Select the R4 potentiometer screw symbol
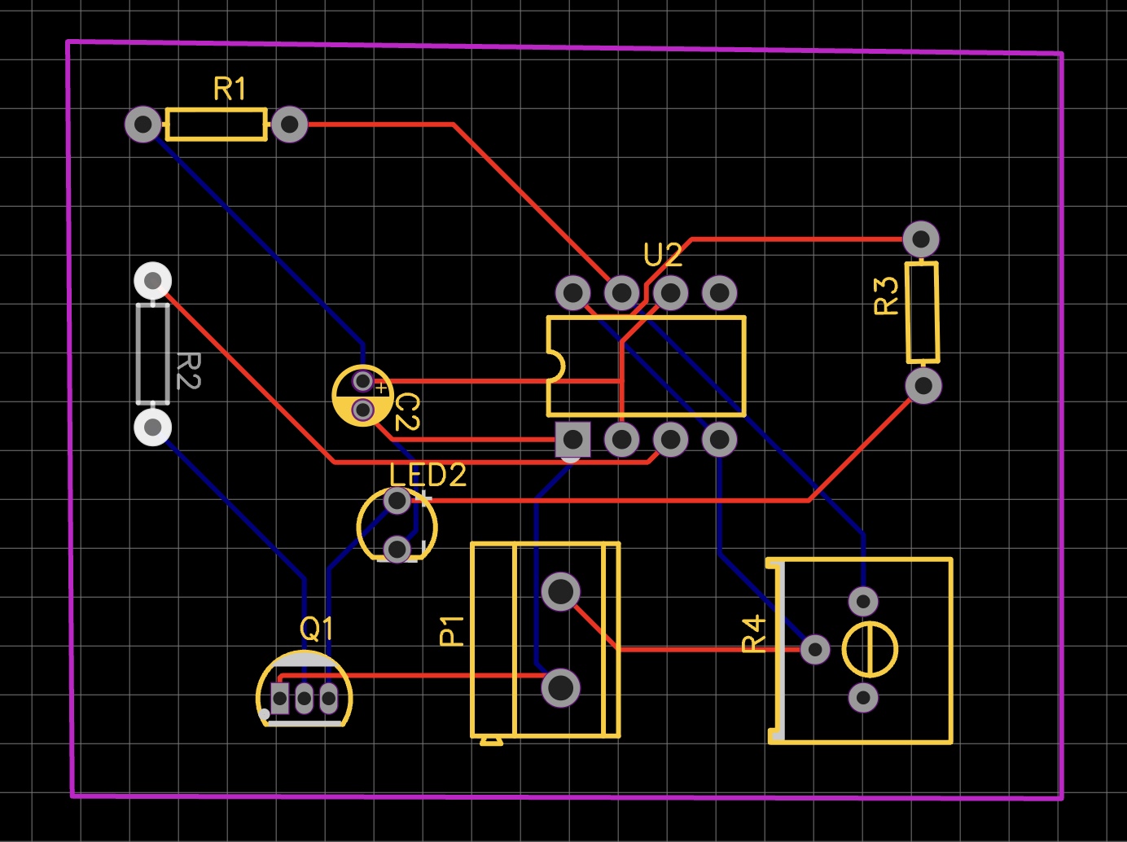1127x842 pixels. click(x=870, y=650)
